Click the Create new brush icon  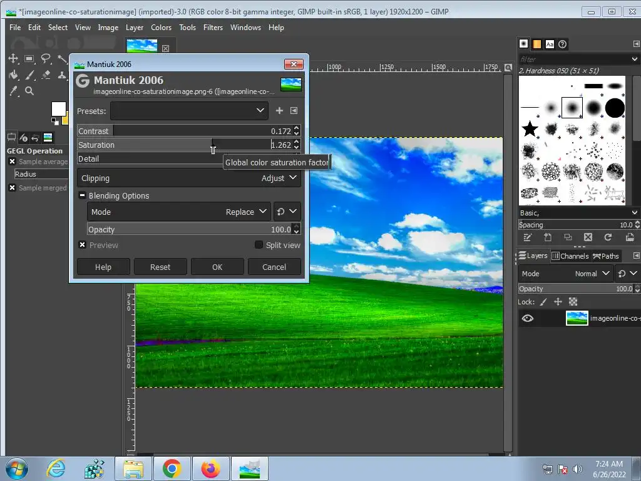548,237
